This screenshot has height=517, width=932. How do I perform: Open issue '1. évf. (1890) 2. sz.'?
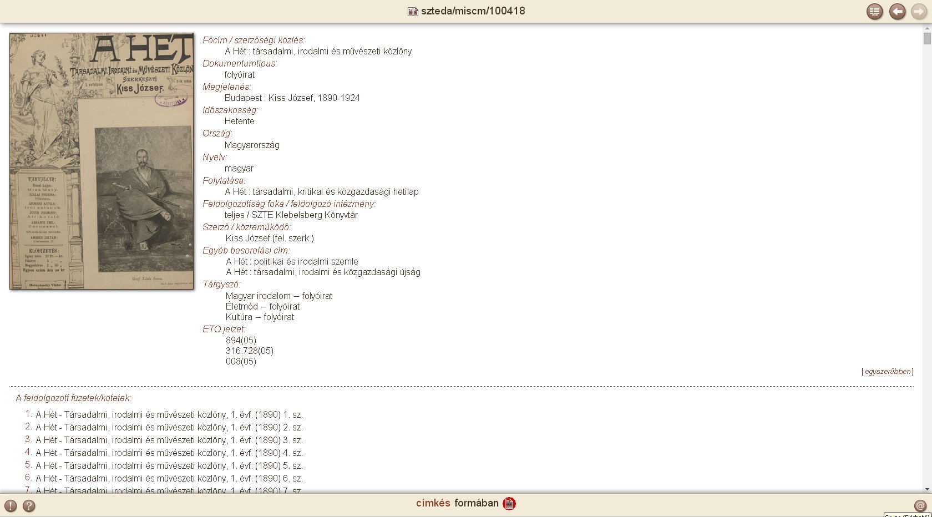click(x=169, y=427)
